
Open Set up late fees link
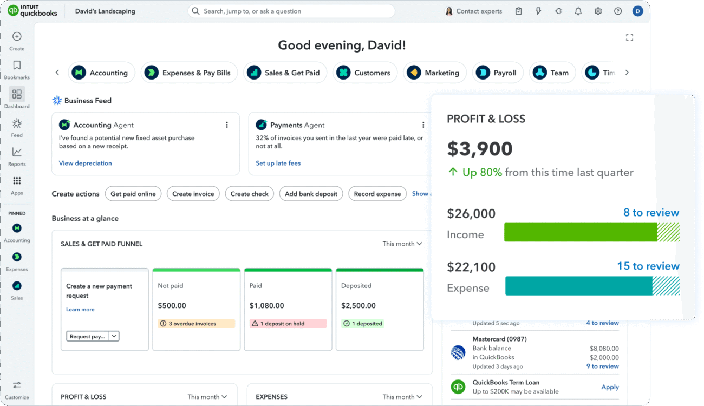278,163
